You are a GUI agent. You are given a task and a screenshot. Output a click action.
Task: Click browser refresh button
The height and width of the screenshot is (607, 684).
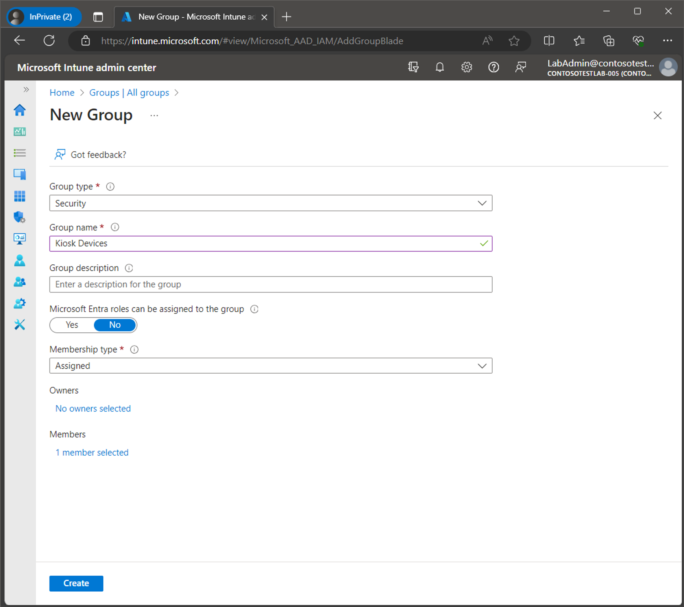[x=49, y=41]
